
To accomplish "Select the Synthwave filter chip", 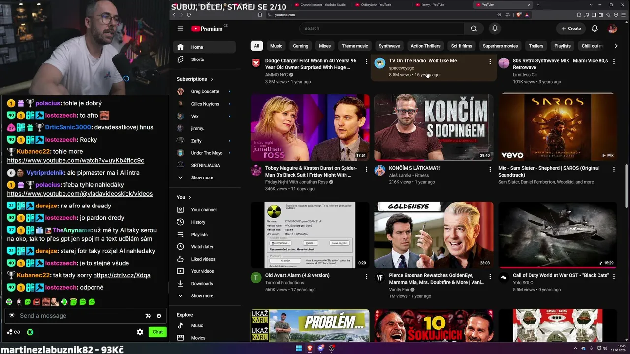I will tap(389, 46).
